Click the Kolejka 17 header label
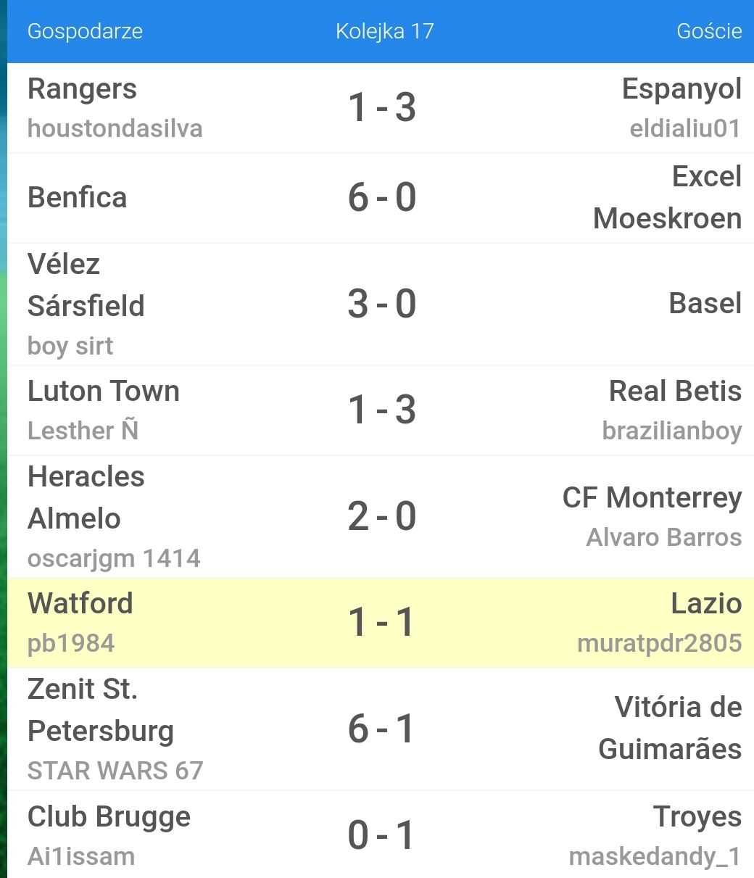754x878 pixels. [x=384, y=31]
